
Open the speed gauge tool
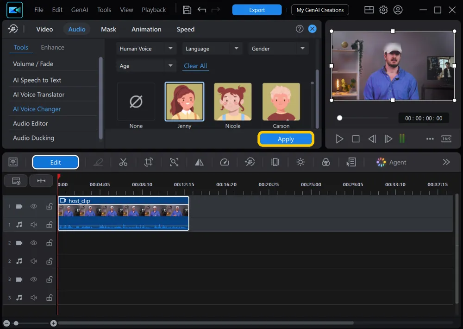(225, 162)
